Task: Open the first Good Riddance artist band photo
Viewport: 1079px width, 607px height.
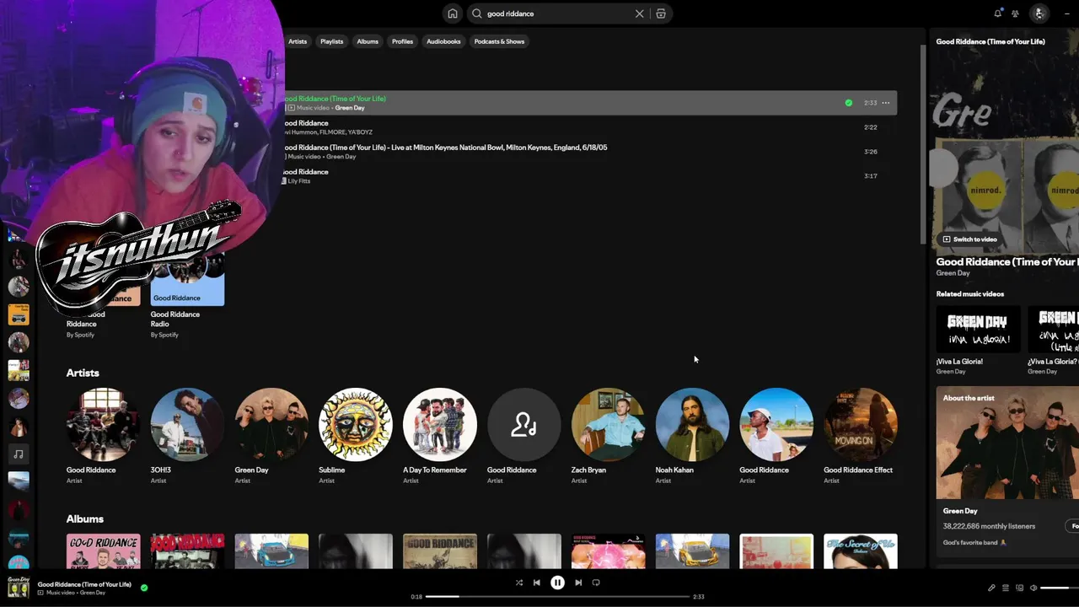Action: point(103,424)
